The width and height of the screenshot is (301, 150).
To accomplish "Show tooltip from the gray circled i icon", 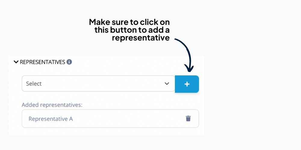I will tap(69, 62).
